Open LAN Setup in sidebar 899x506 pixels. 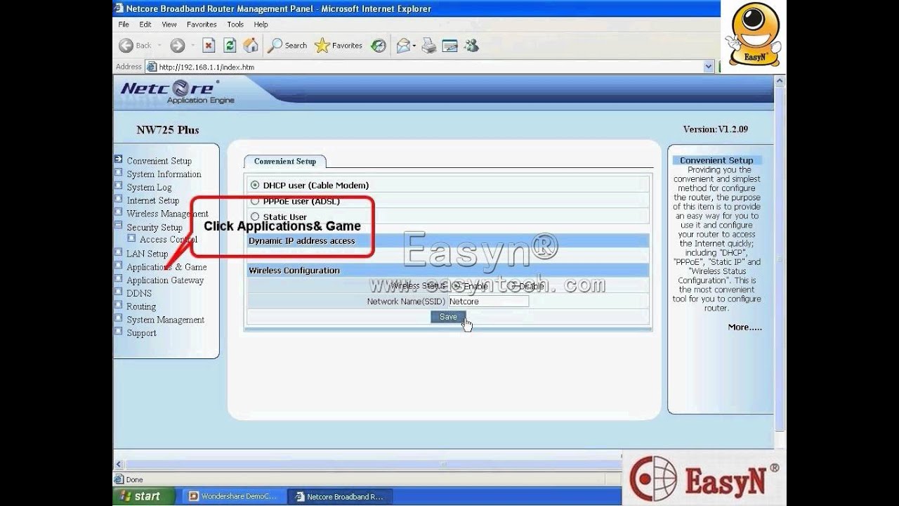147,254
